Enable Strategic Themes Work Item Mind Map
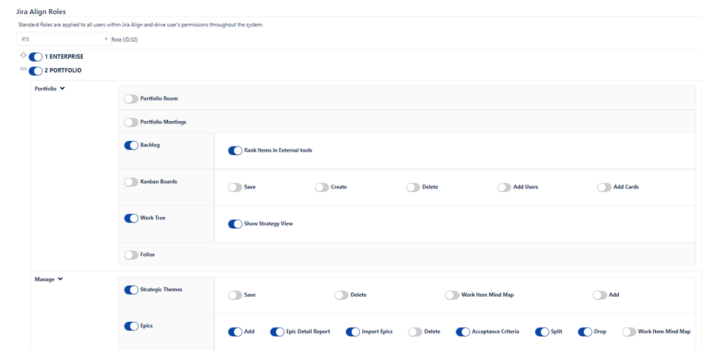 coord(452,295)
